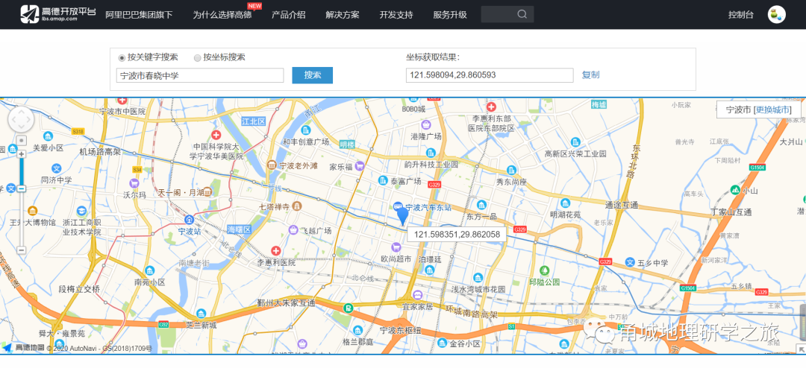Open the 解决方案 menu
The height and width of the screenshot is (368, 806).
343,14
